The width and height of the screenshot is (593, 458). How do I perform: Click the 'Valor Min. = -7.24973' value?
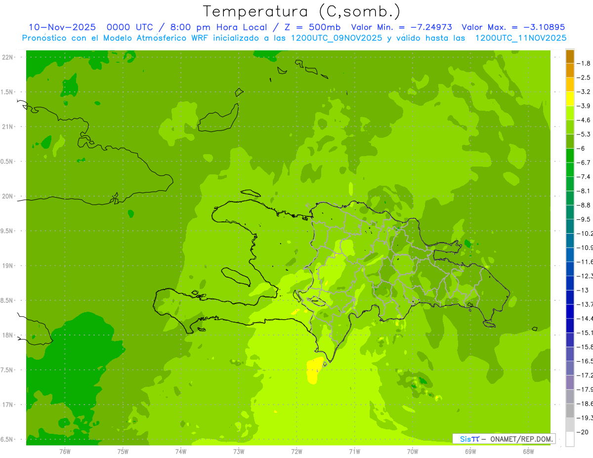tap(401, 27)
